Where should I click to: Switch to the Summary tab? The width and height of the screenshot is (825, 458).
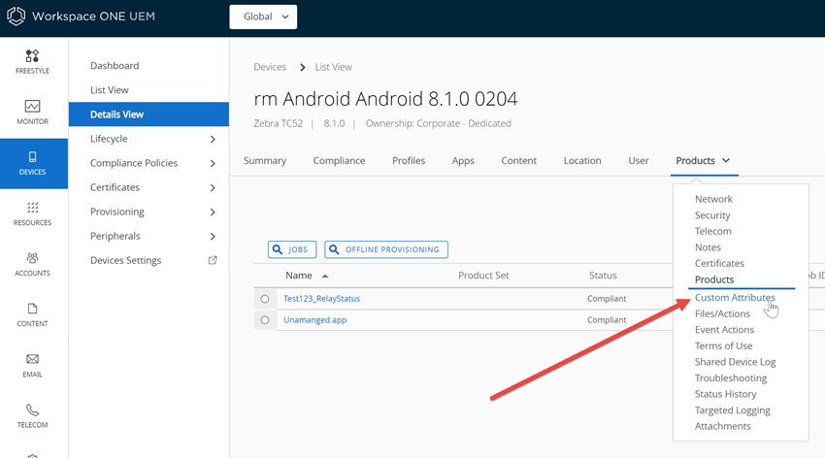(x=265, y=160)
